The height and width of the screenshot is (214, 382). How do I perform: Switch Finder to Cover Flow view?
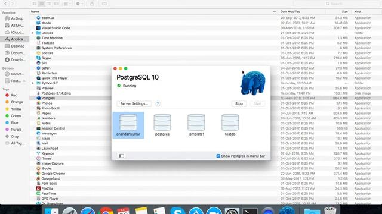click(x=56, y=4)
